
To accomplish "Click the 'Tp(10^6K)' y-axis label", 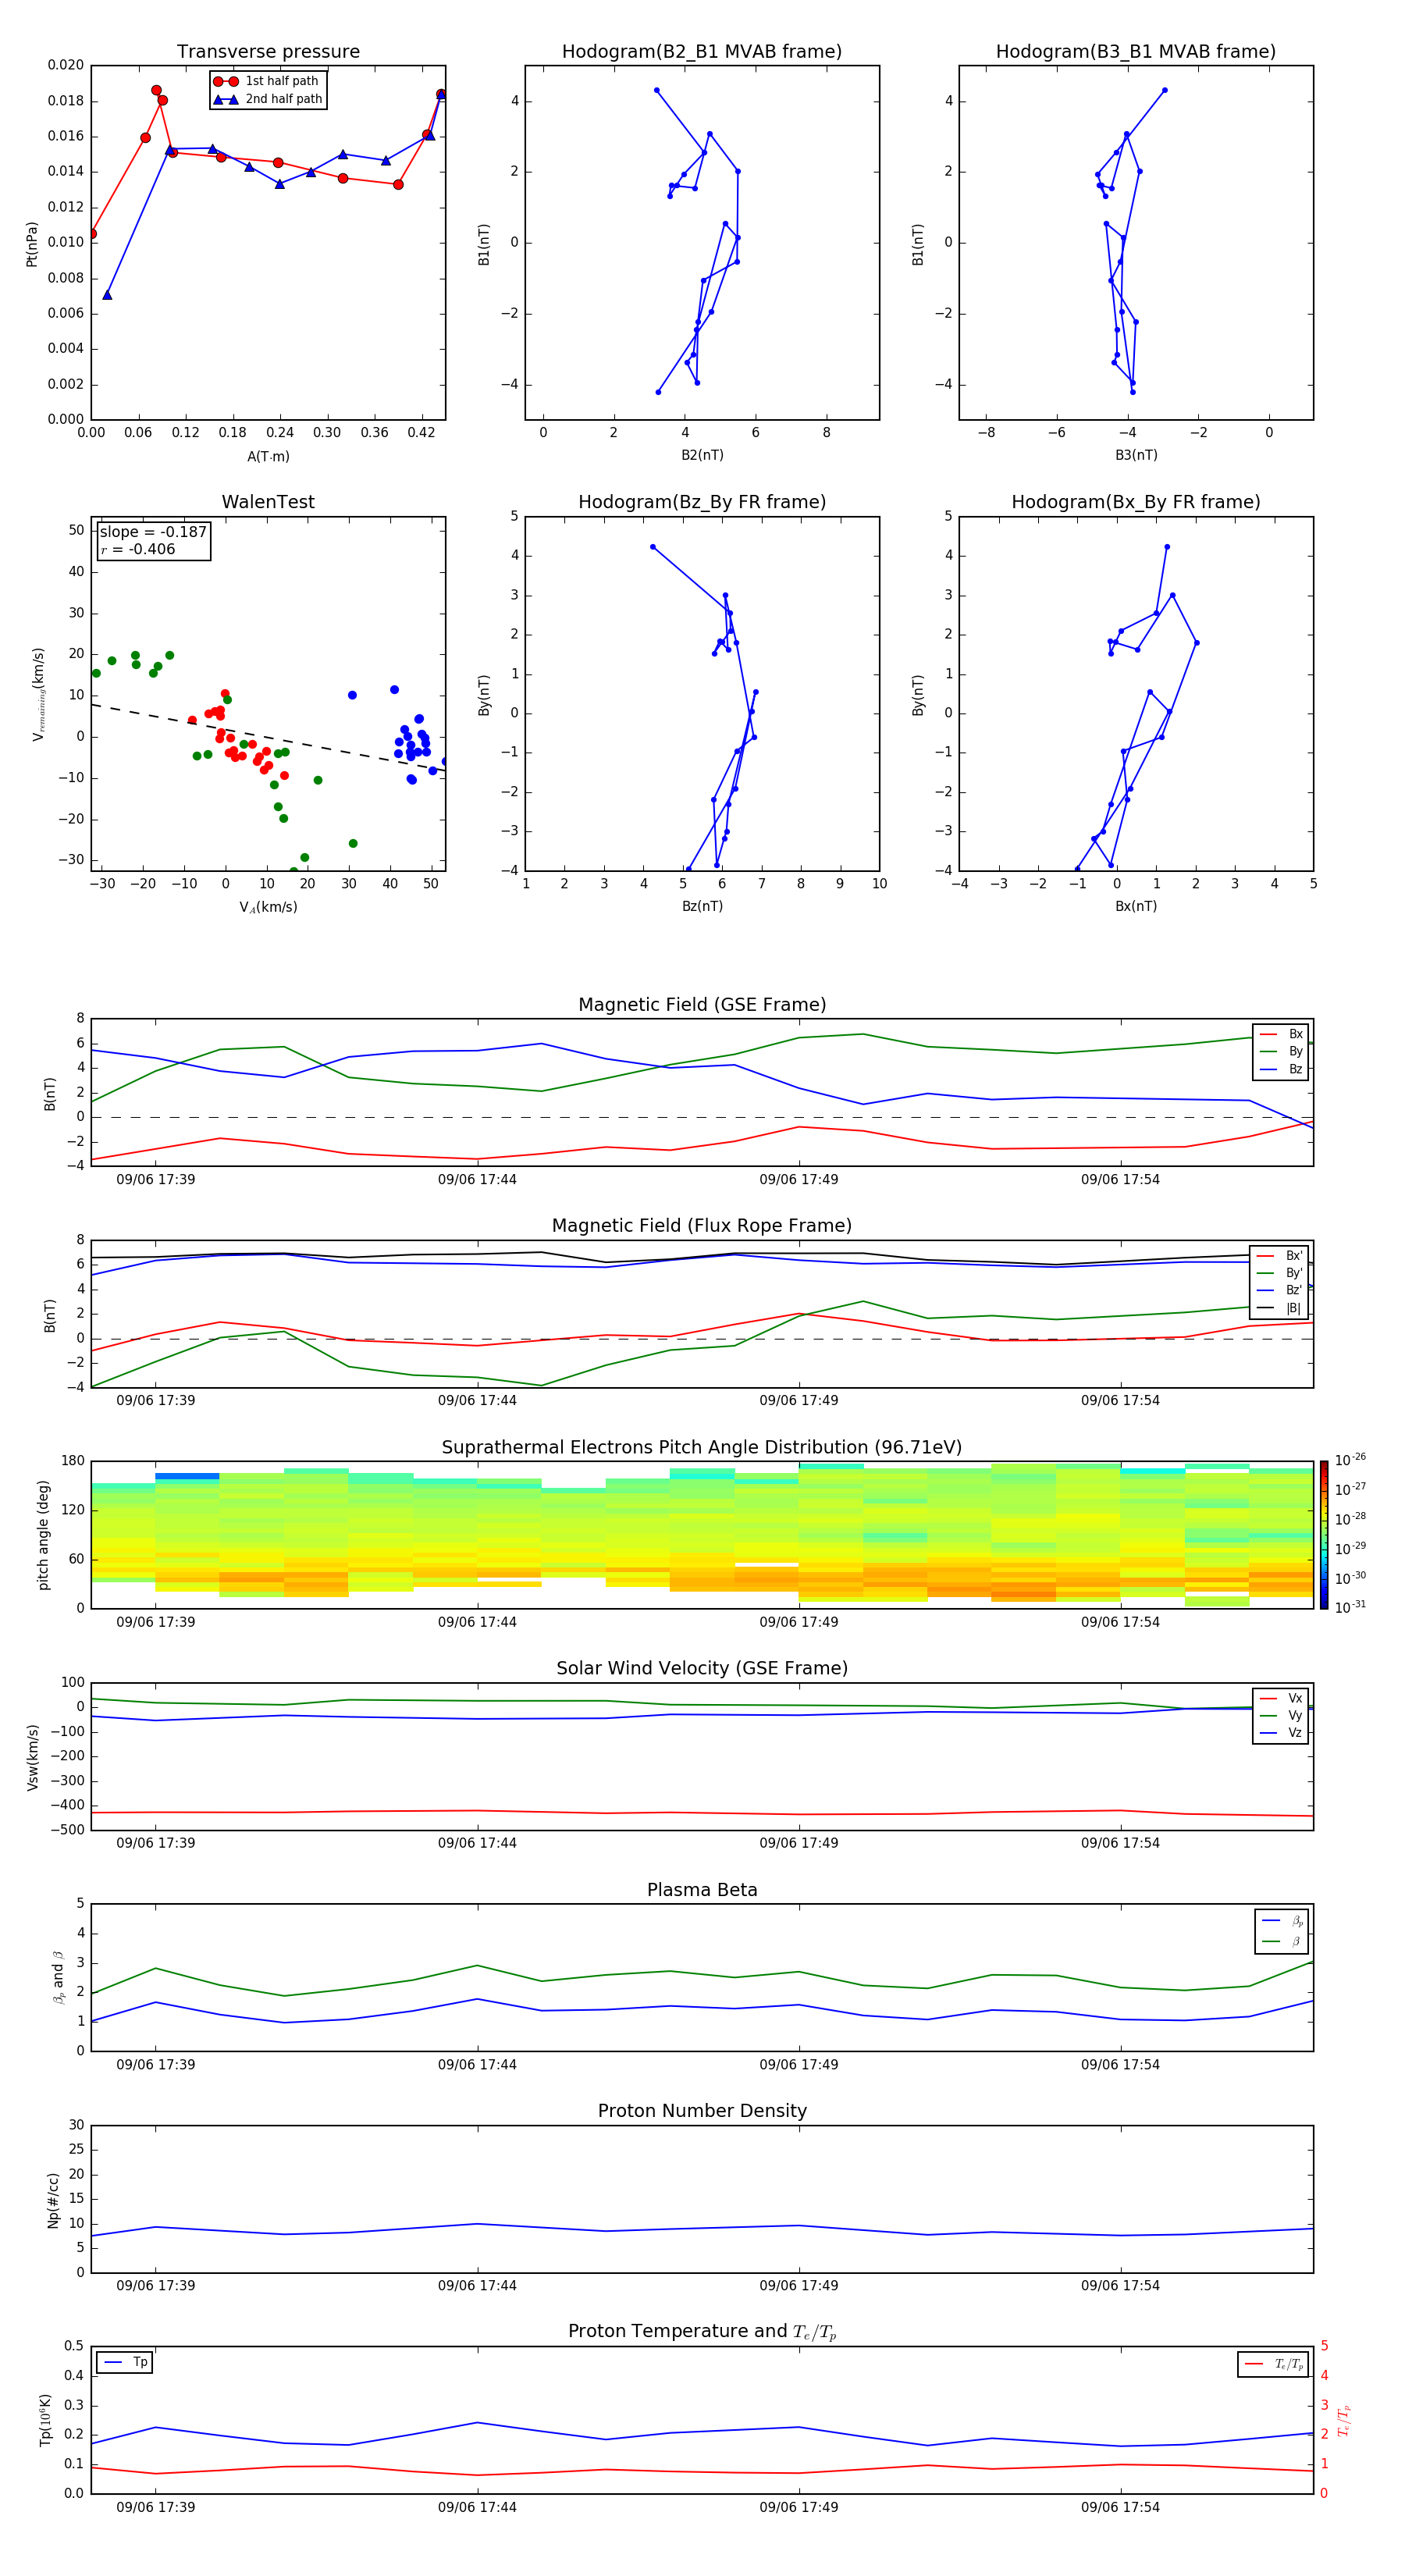I will [x=45, y=2420].
